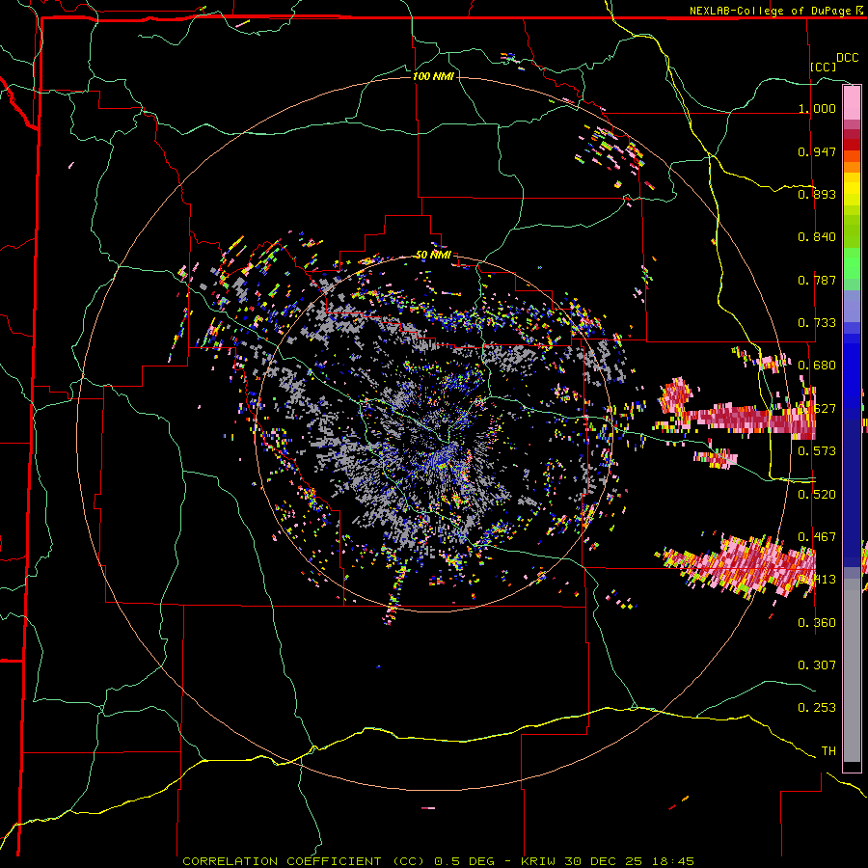Select the 0.467 legend value

[x=817, y=537]
